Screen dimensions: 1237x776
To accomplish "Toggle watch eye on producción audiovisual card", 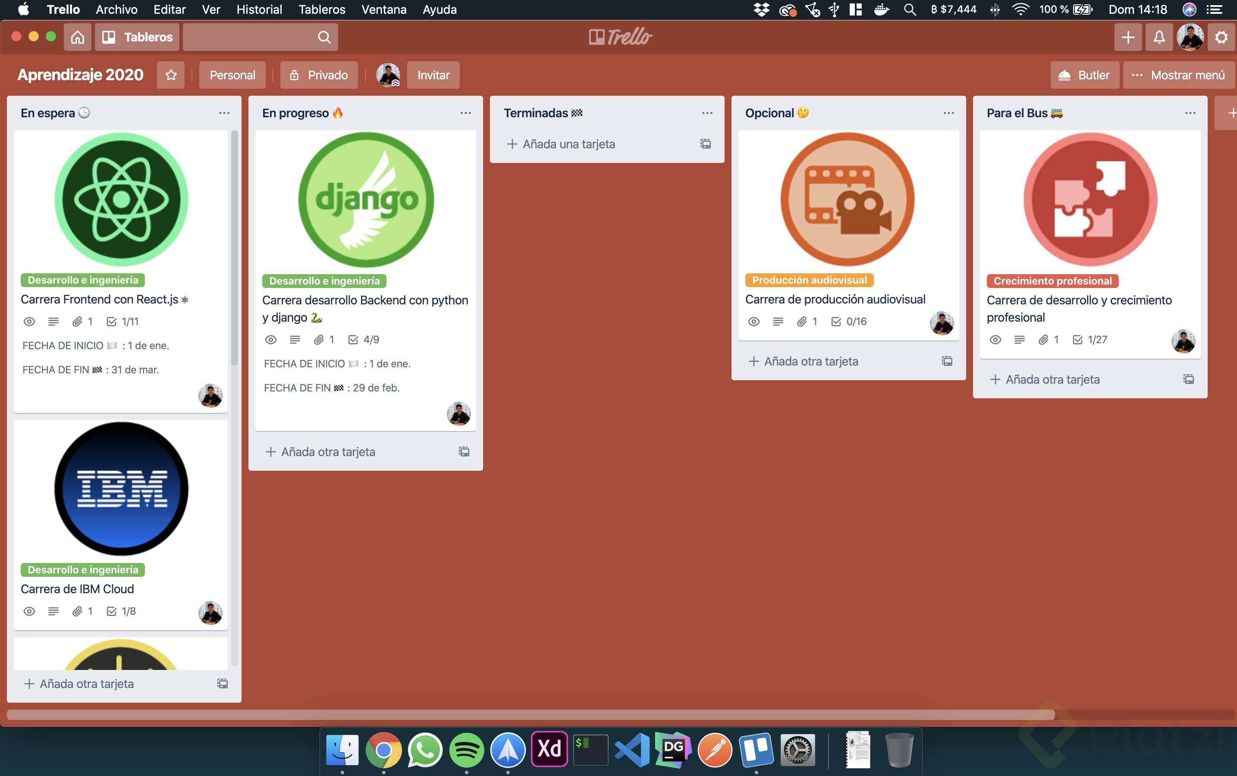I will pyautogui.click(x=754, y=321).
